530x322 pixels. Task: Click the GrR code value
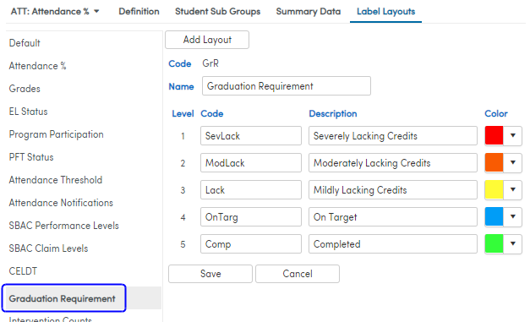tap(210, 63)
